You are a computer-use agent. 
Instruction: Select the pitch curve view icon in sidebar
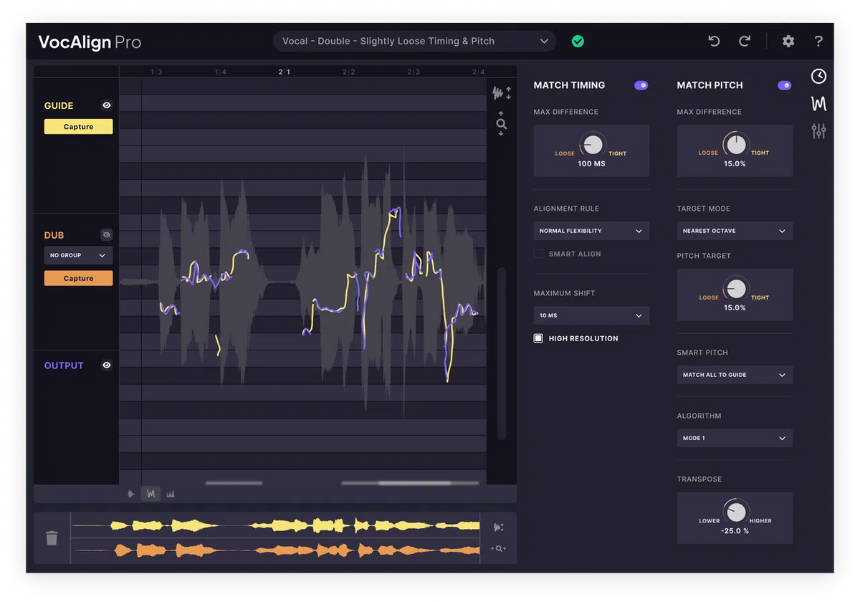(818, 103)
